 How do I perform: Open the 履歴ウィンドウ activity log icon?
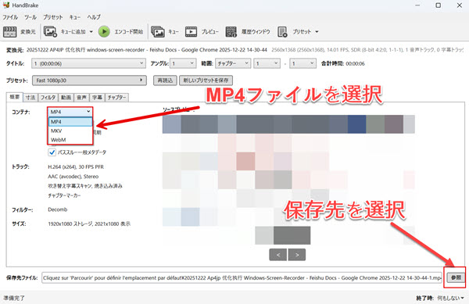(x=231, y=32)
